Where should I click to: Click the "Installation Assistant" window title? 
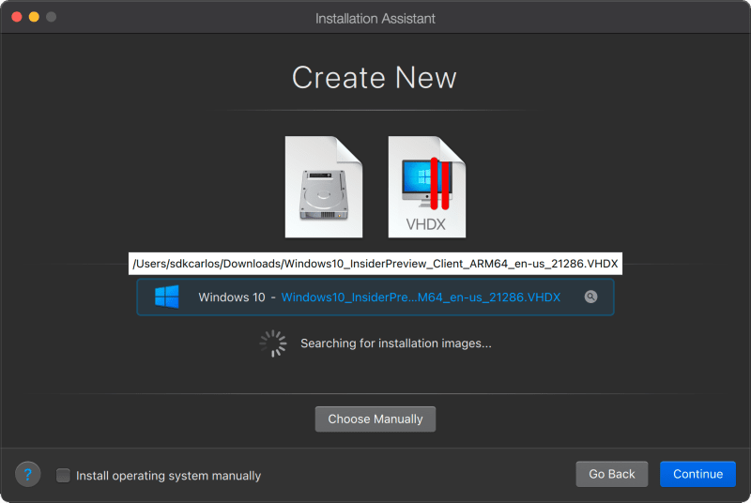pos(375,18)
